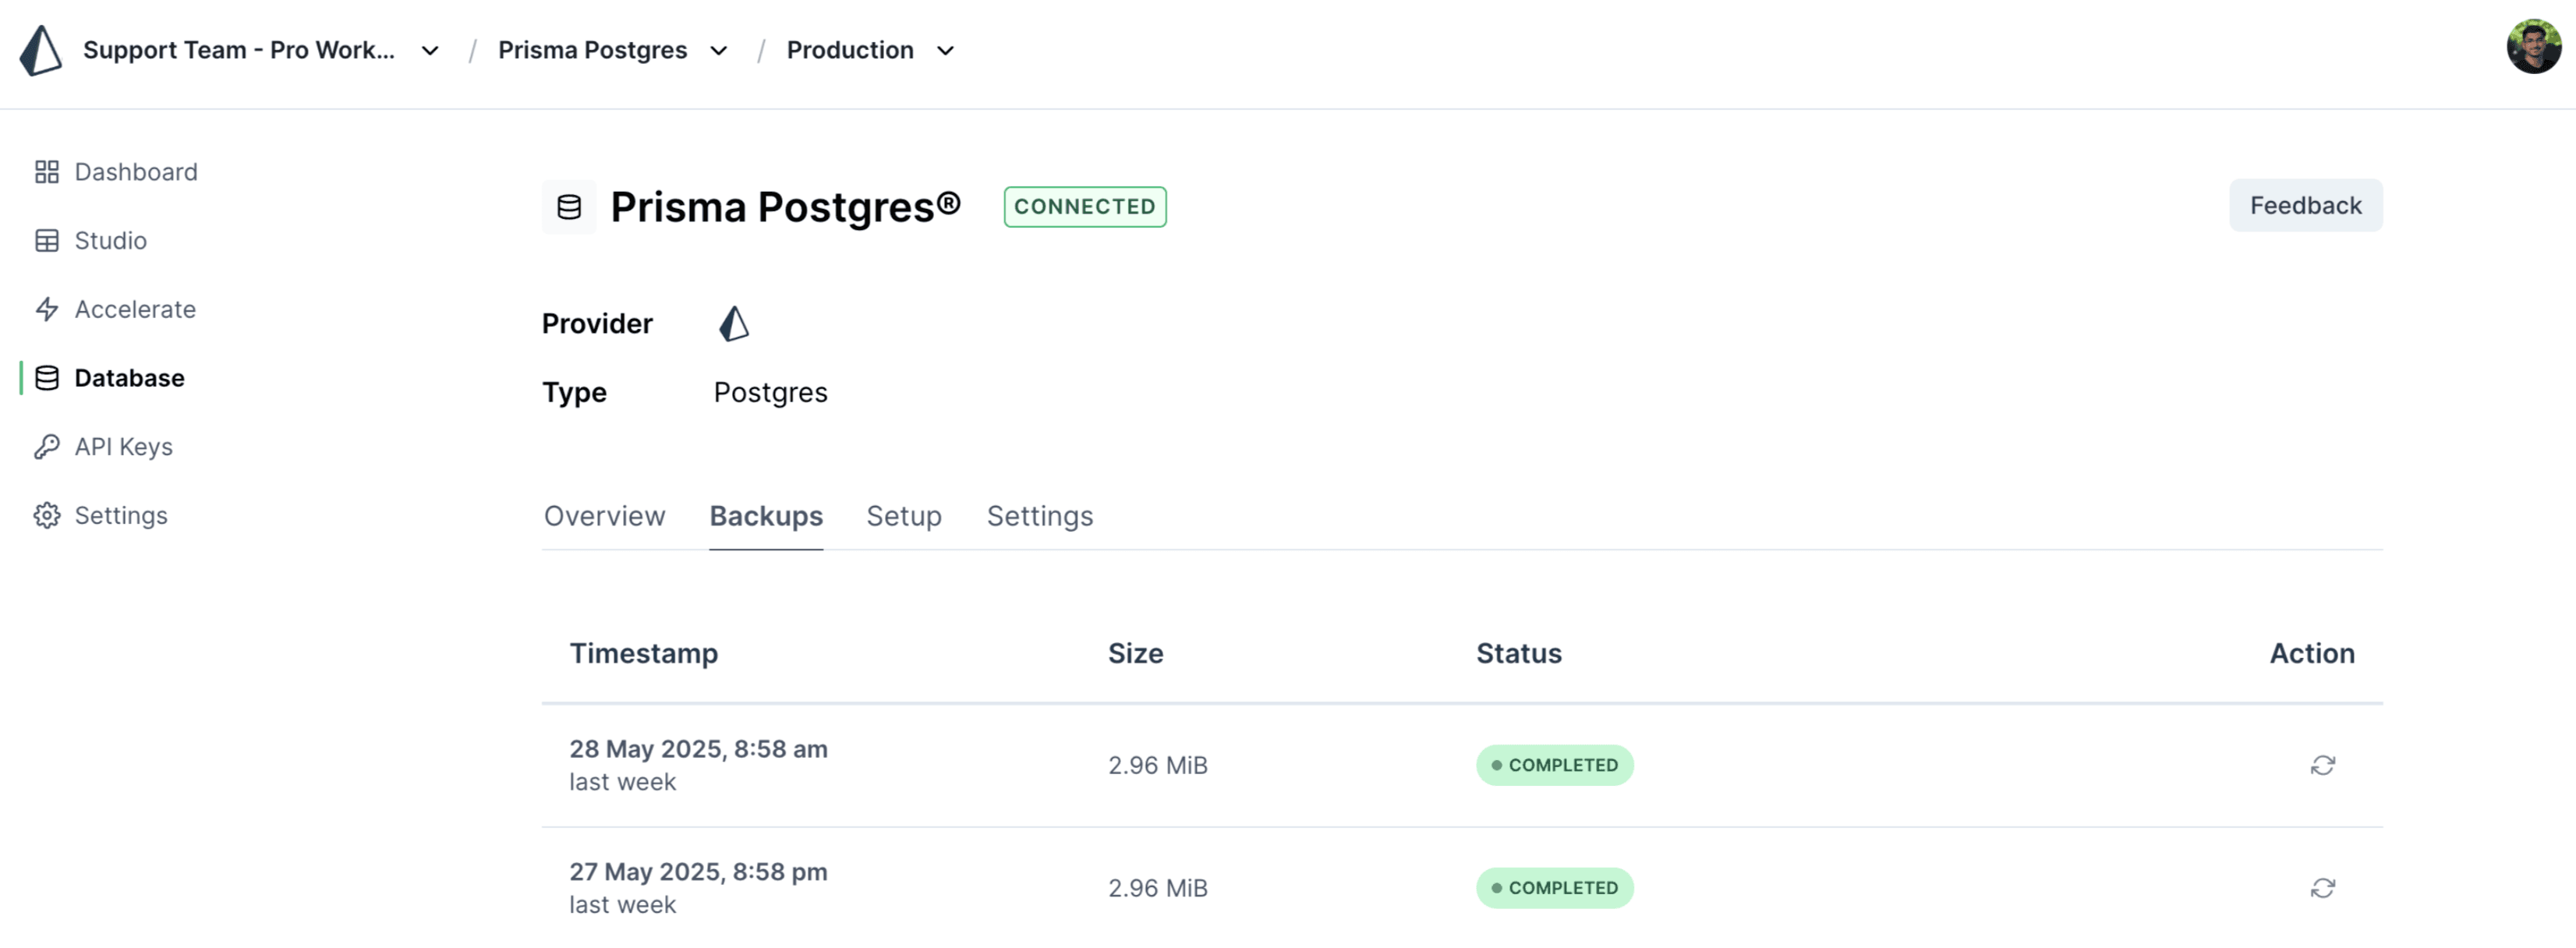Image resolution: width=2576 pixels, height=948 pixels.
Task: Open Settings via the gear icon
Action: 46,515
